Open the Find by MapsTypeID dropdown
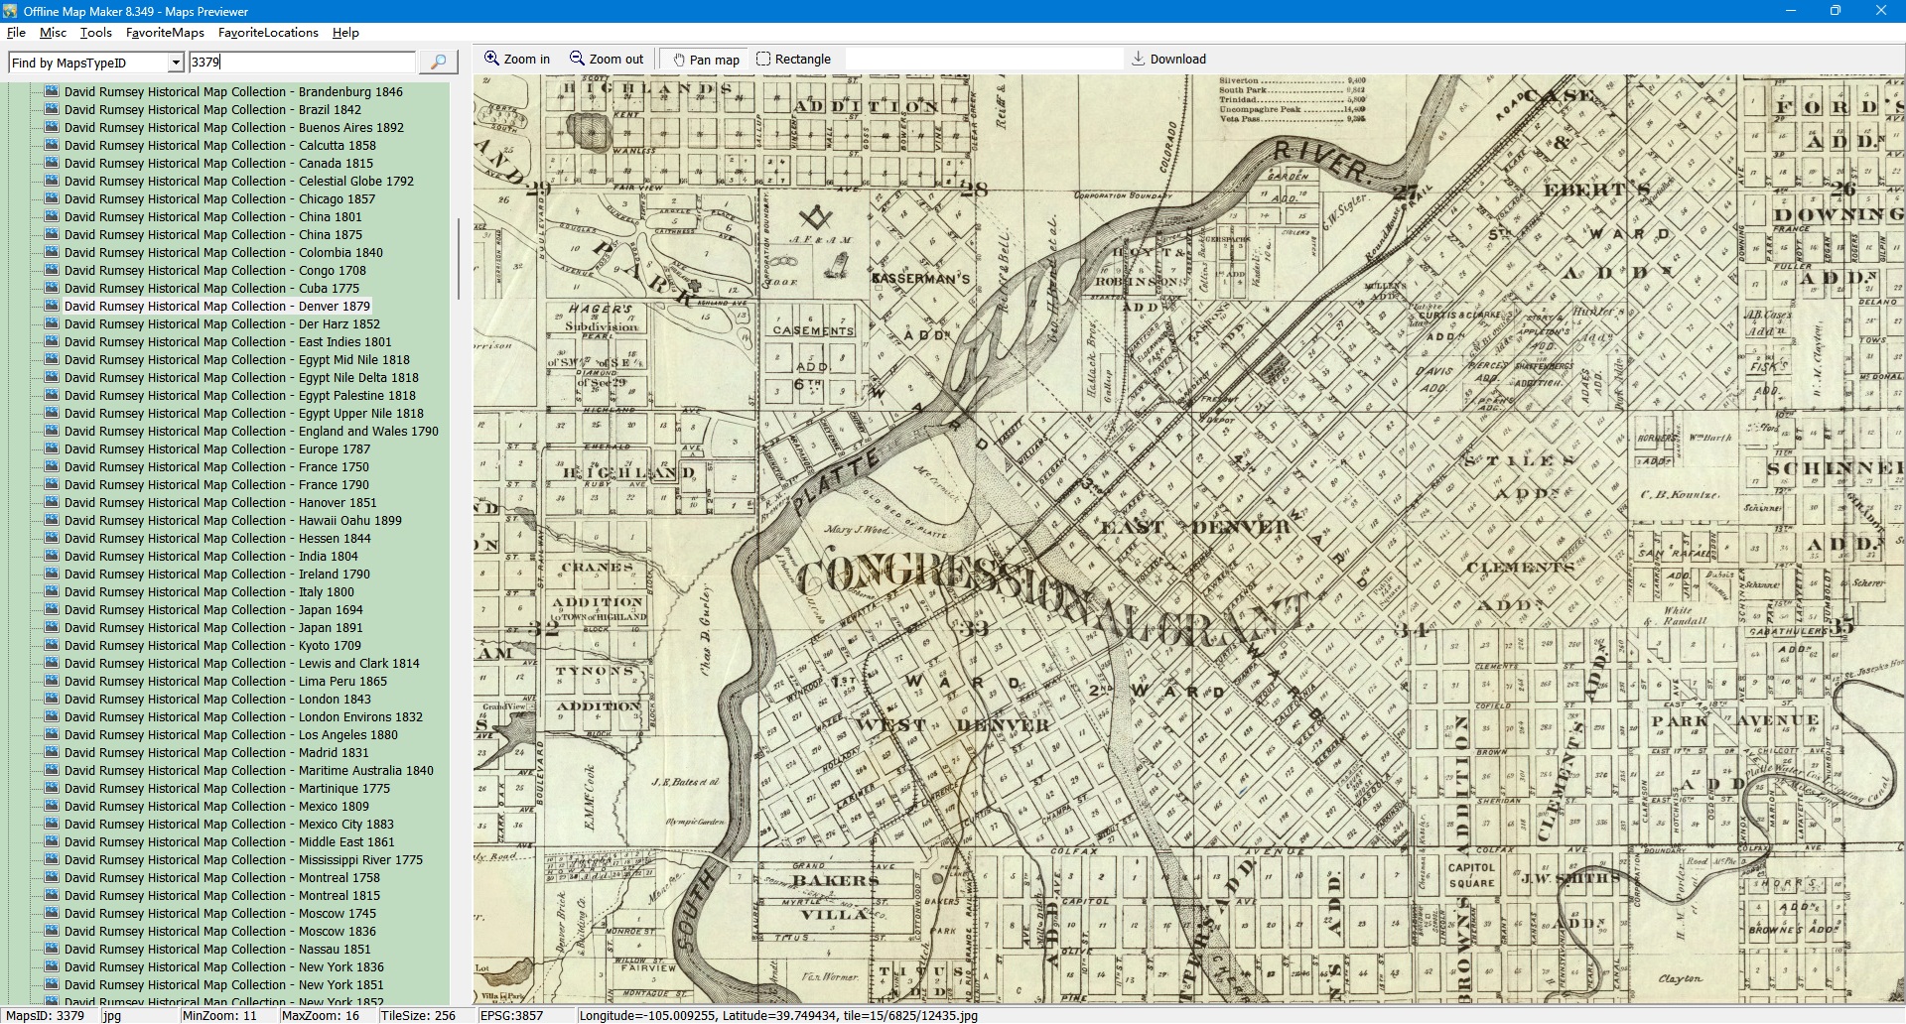Image resolution: width=1906 pixels, height=1024 pixels. (176, 63)
